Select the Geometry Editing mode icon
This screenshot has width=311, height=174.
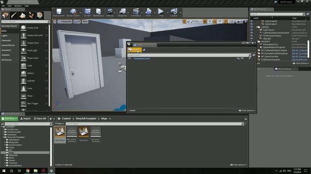click(39, 15)
